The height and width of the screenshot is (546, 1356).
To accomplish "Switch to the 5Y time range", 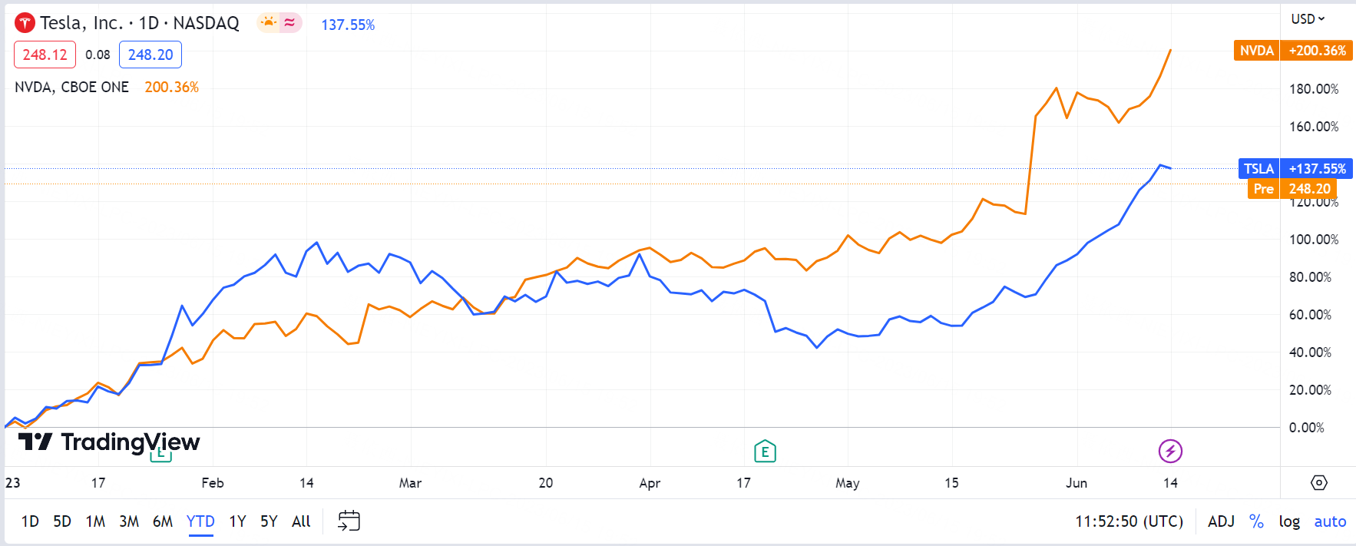I will [x=269, y=521].
